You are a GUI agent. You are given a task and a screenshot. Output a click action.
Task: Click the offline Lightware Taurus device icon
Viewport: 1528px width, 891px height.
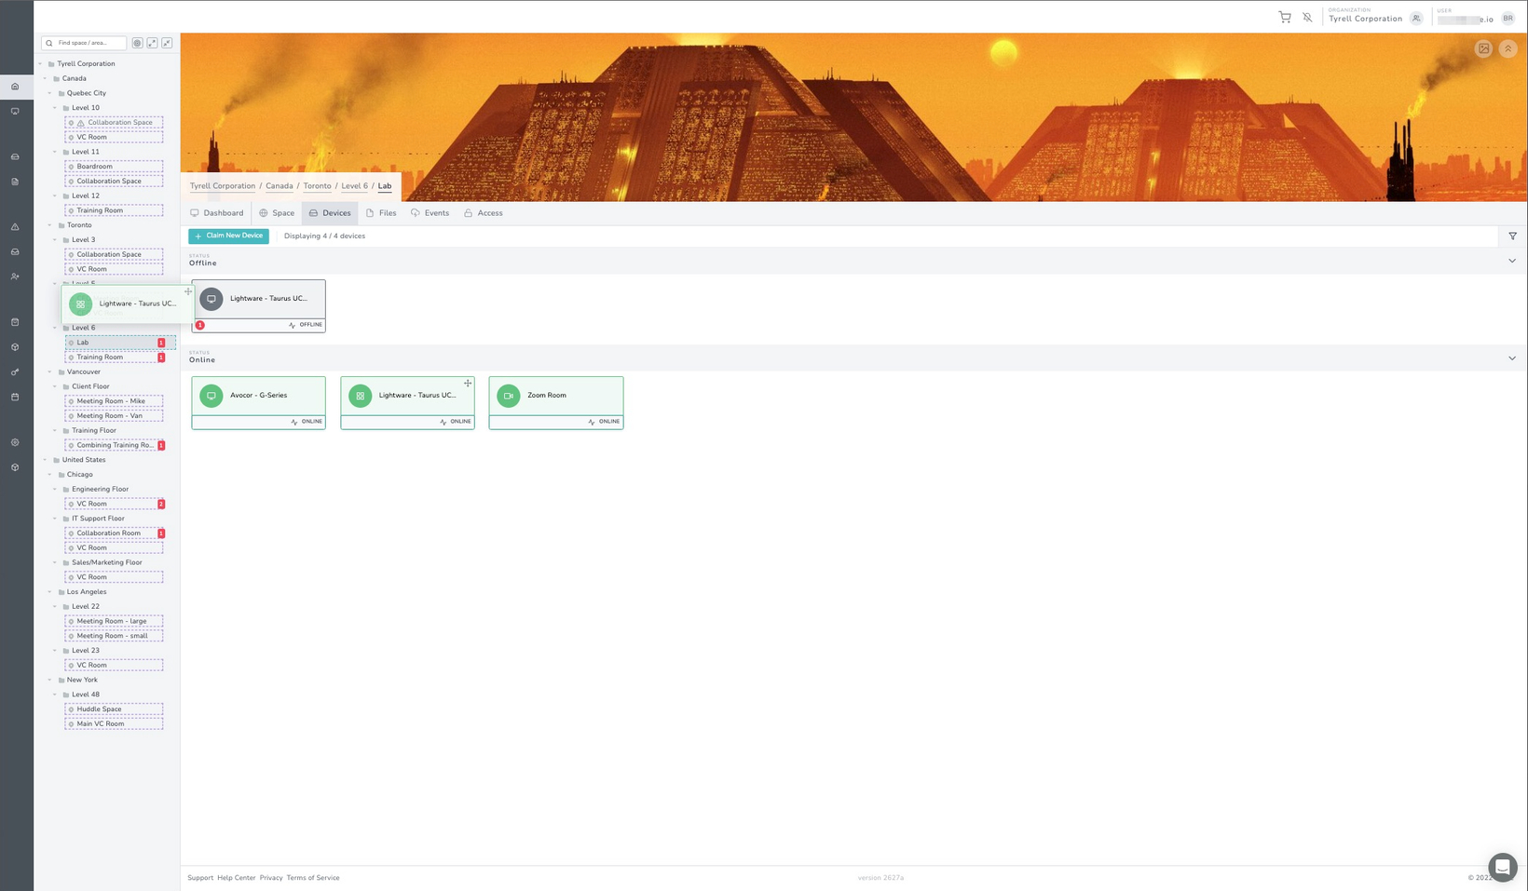(x=211, y=299)
